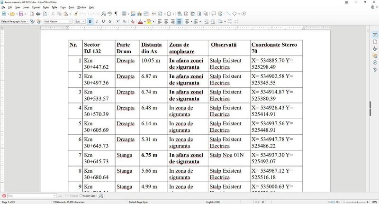Viewport: 379px width, 204px height.
Task: Close the Find toolbar
Action: (x=4, y=195)
